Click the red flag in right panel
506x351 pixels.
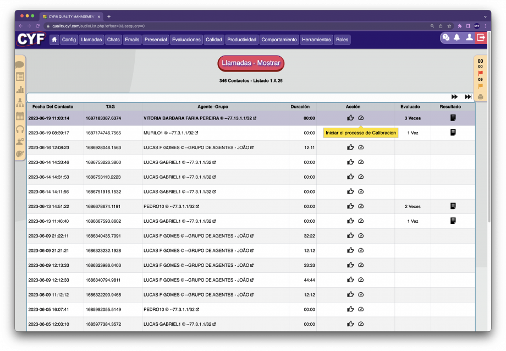(480, 73)
